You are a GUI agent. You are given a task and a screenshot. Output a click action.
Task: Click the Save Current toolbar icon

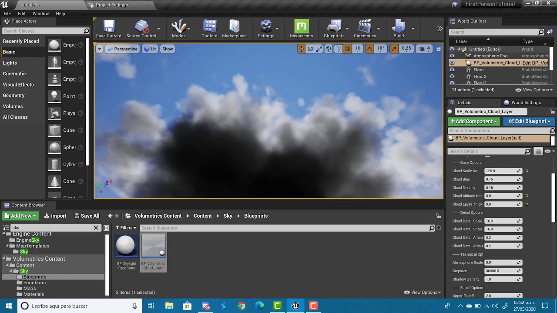coord(109,29)
